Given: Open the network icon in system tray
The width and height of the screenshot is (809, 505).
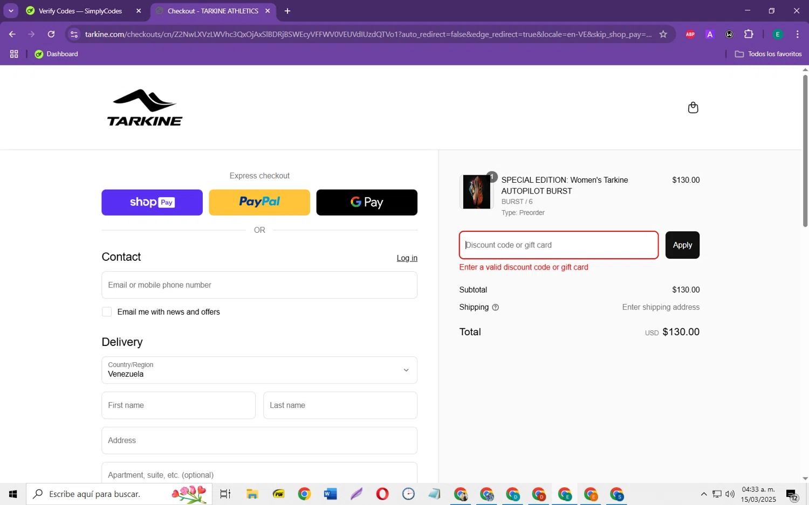Looking at the screenshot, I should pos(717,494).
